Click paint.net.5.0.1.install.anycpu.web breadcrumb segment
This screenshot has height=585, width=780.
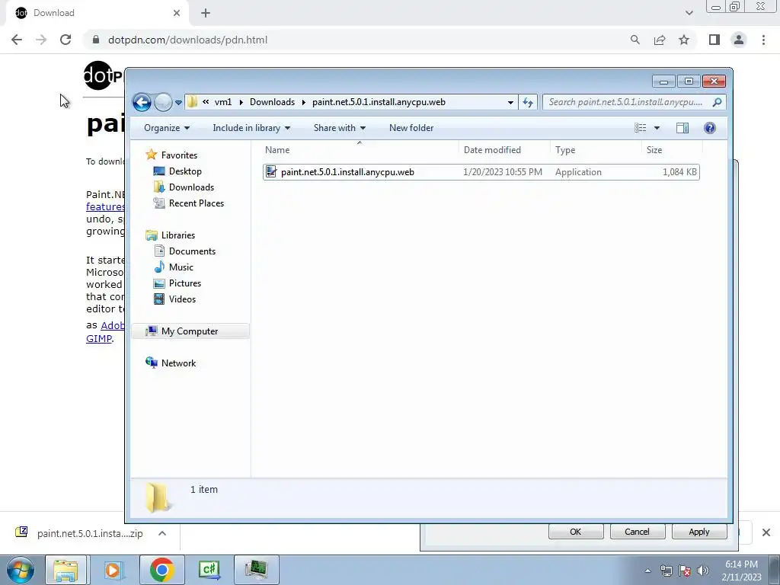coord(379,102)
